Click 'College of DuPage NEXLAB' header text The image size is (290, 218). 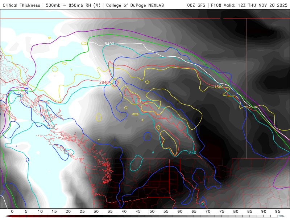(135, 5)
